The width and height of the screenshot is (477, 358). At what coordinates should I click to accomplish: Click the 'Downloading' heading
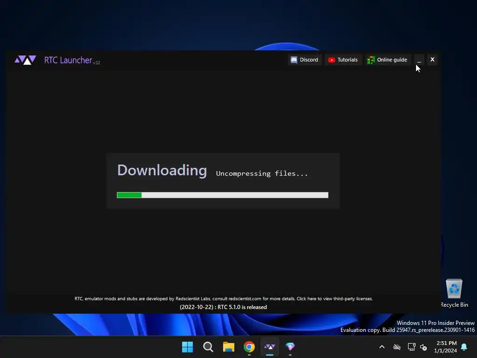[x=162, y=170]
